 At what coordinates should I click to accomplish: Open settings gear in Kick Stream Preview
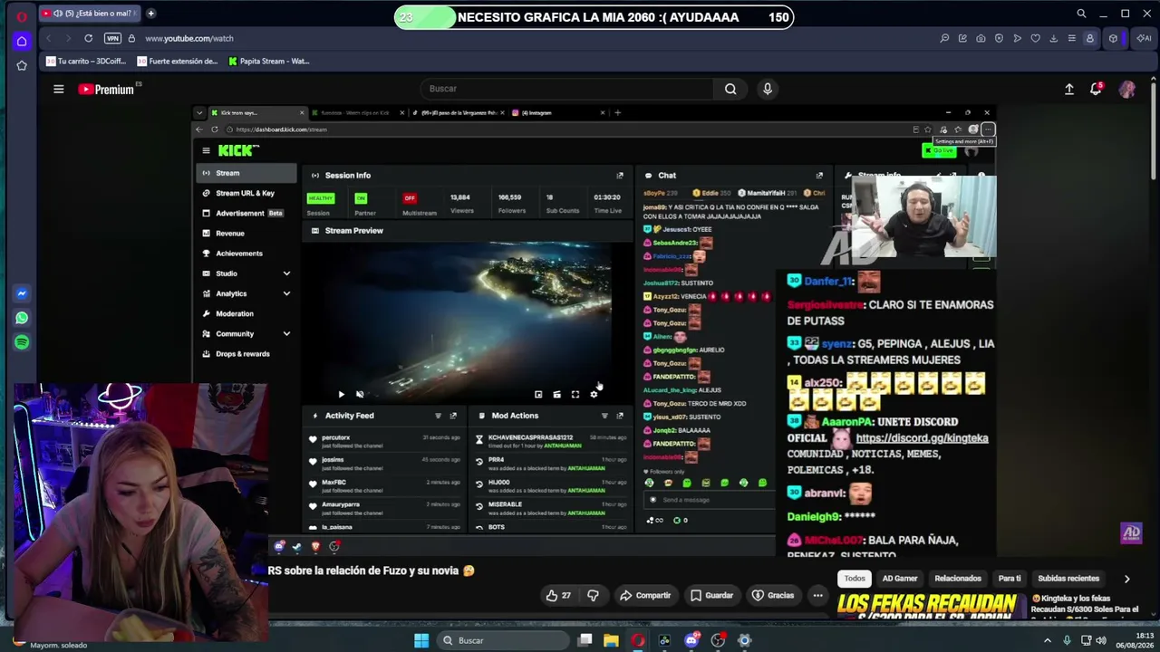pyautogui.click(x=594, y=394)
